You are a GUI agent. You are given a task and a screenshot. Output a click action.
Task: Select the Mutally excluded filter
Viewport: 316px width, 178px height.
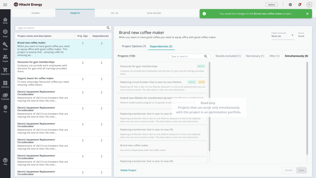(x=228, y=56)
